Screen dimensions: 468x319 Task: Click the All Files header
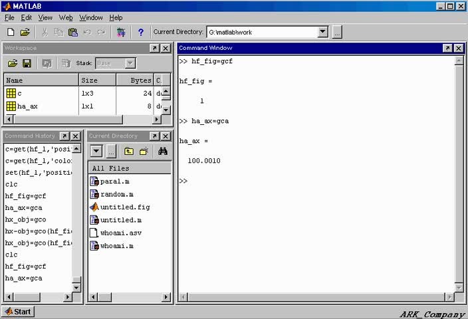tap(130, 168)
